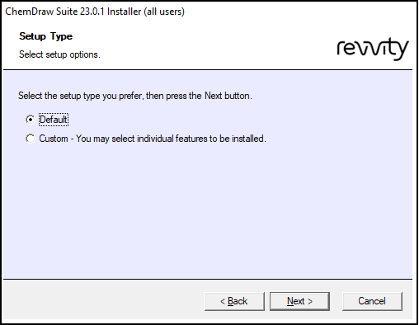
Task: Cancel the ChemDraw installation
Action: (372, 301)
